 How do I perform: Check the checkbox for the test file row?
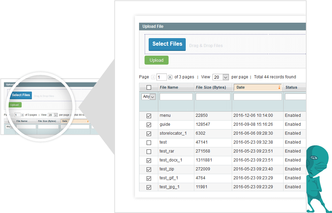[x=149, y=142]
